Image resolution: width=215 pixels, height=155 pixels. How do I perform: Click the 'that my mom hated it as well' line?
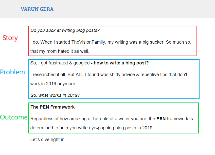[60, 51]
